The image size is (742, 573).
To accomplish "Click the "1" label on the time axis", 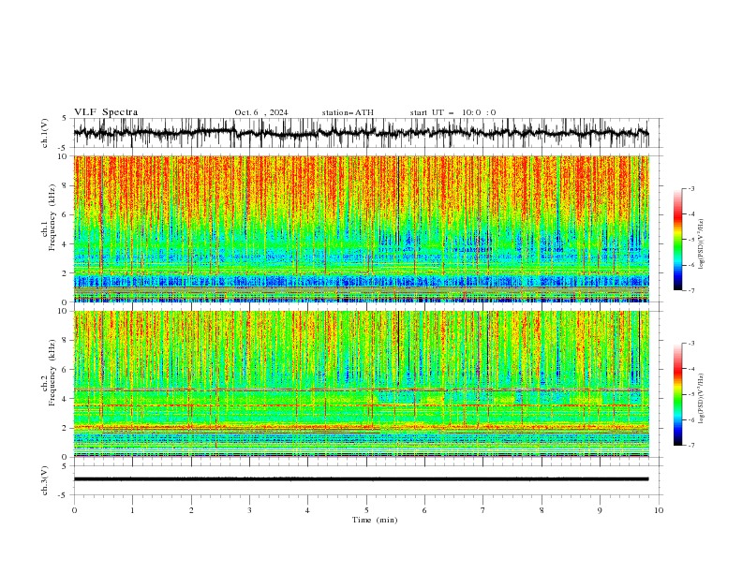I will [x=132, y=510].
